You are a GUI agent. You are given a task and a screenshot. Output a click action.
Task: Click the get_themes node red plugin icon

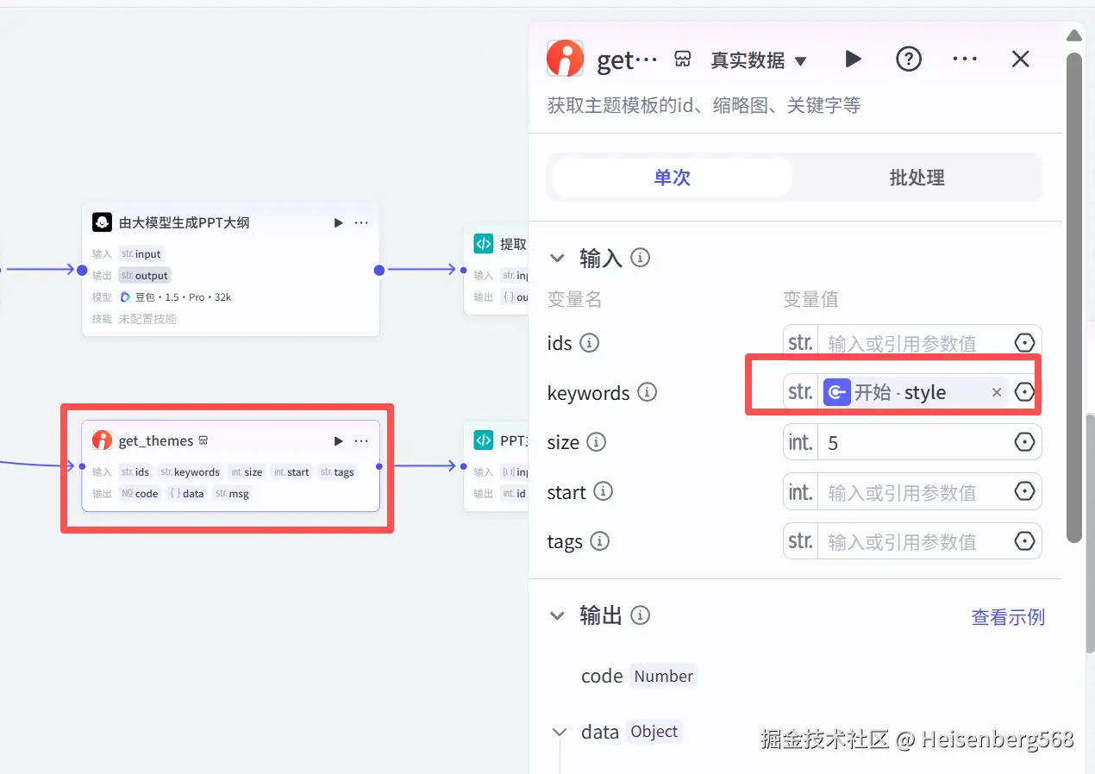point(102,440)
